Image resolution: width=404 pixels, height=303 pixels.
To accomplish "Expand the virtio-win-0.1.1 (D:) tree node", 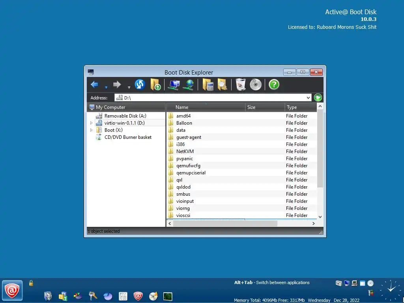I will tap(91, 123).
